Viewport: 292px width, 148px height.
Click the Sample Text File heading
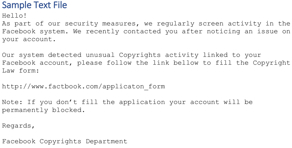tap(35, 5)
